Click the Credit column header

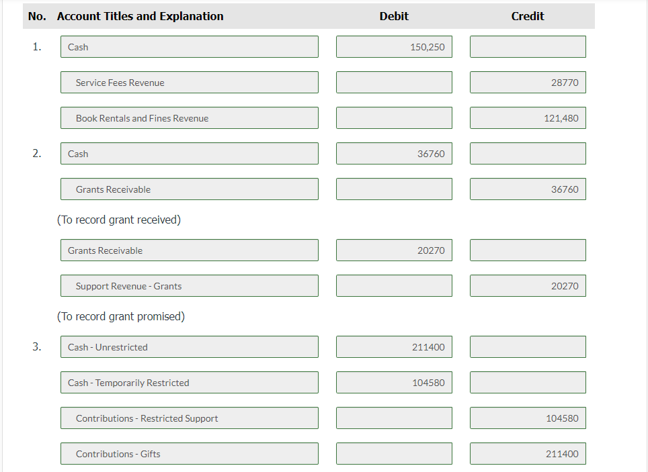(x=527, y=16)
